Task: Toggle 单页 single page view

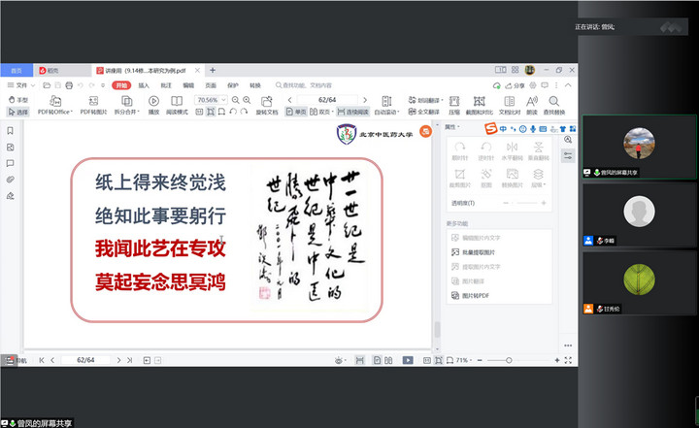Action: click(295, 112)
